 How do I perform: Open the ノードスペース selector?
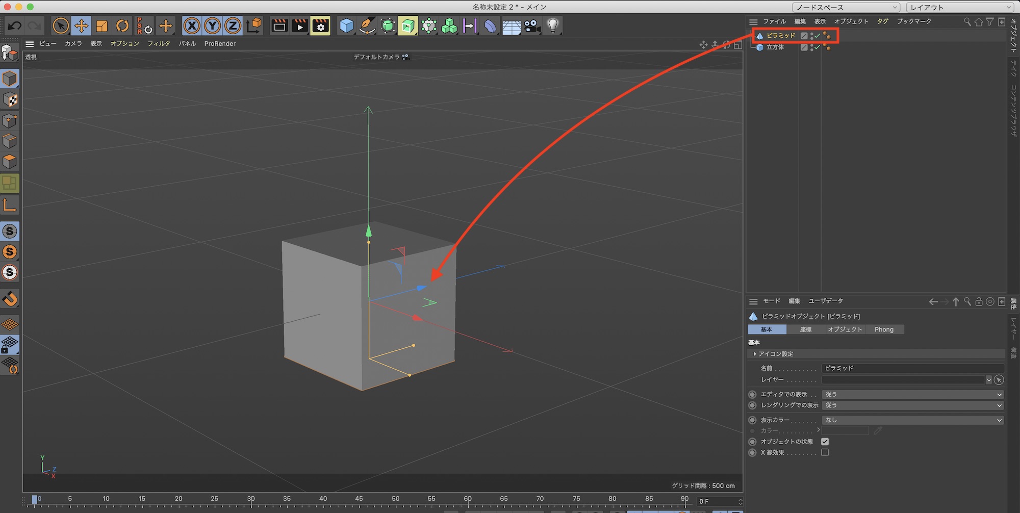click(846, 7)
